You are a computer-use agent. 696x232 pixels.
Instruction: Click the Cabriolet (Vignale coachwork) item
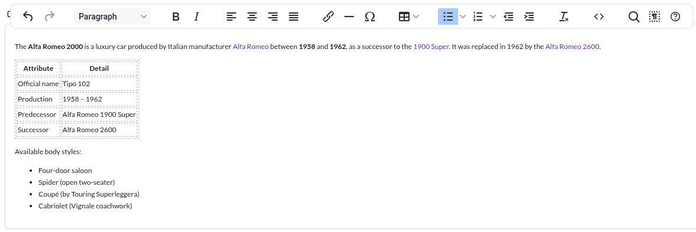click(85, 206)
